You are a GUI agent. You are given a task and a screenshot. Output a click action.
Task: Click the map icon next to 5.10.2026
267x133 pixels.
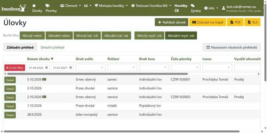[44, 79]
